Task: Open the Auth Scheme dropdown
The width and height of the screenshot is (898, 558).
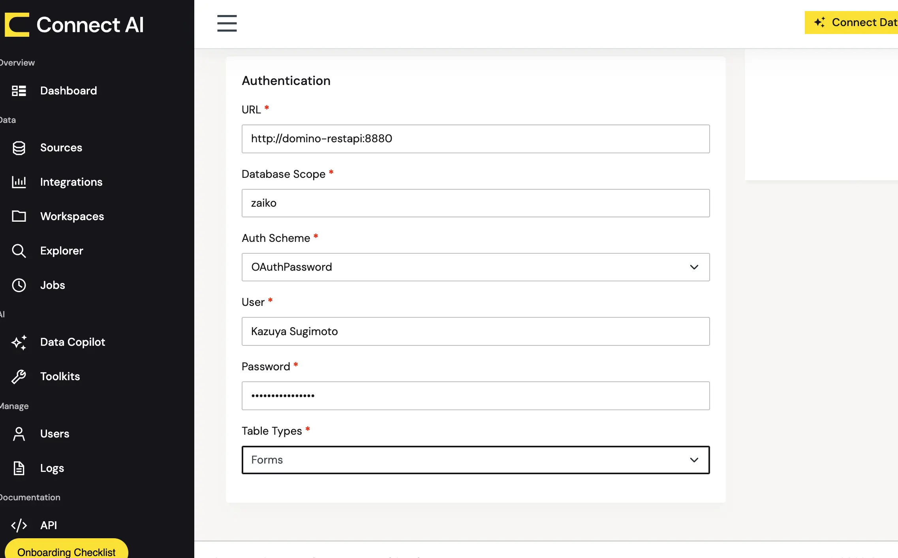Action: pos(475,267)
